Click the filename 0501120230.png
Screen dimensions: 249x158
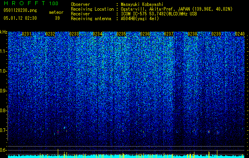coord(20,10)
